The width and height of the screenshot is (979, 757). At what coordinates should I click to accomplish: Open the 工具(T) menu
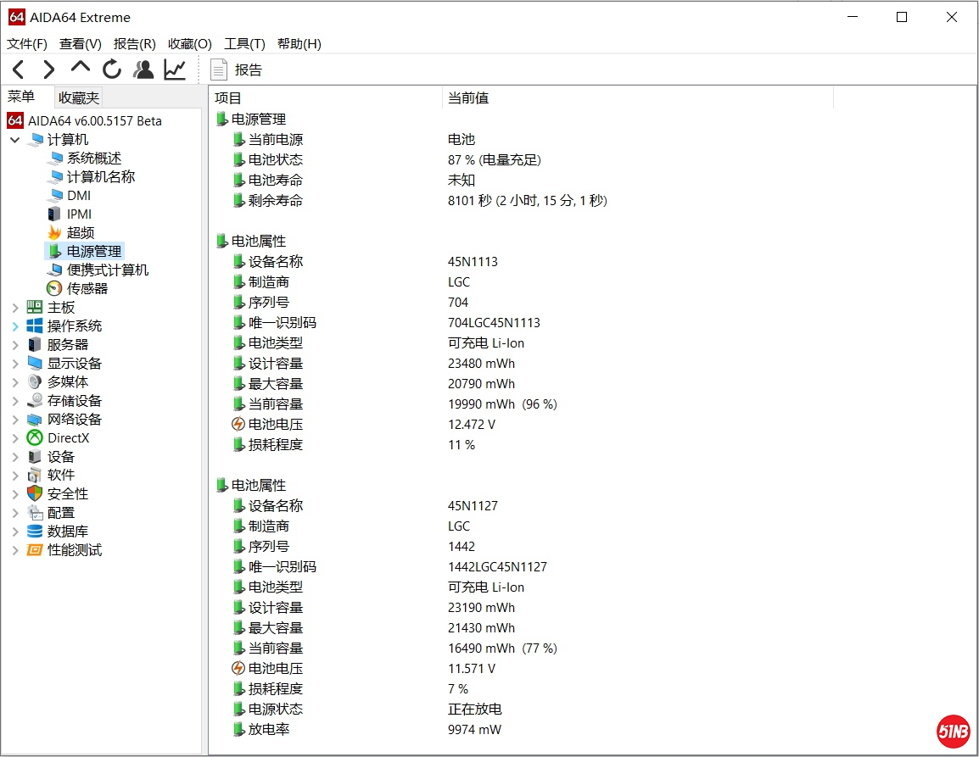(244, 44)
